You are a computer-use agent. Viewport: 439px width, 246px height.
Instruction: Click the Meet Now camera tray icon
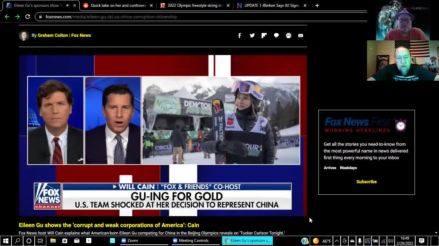tap(345, 241)
